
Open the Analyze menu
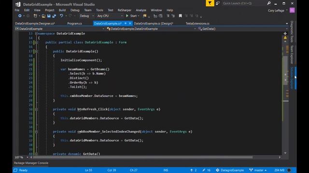(x=141, y=10)
